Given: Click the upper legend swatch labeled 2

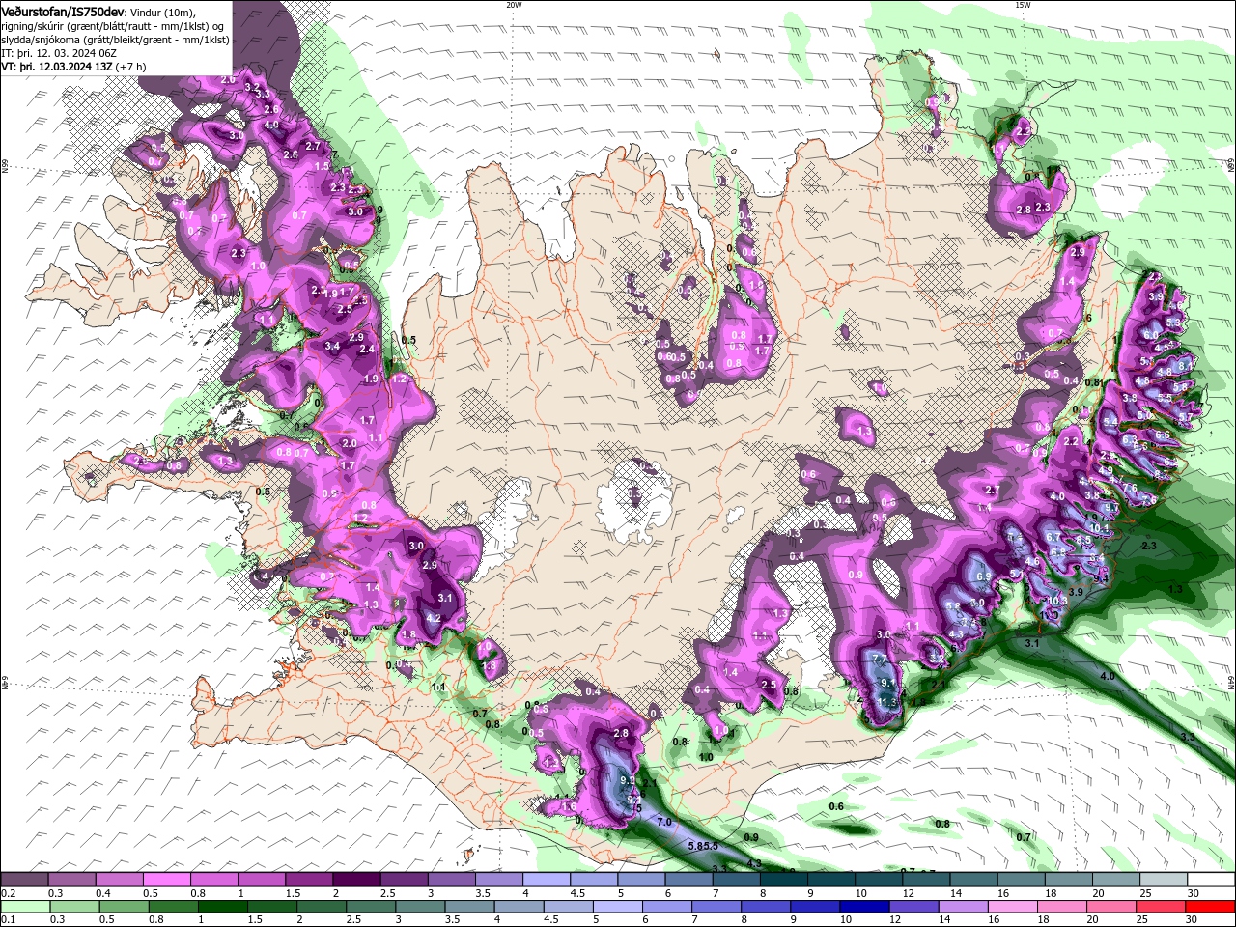Looking at the screenshot, I should tap(355, 880).
